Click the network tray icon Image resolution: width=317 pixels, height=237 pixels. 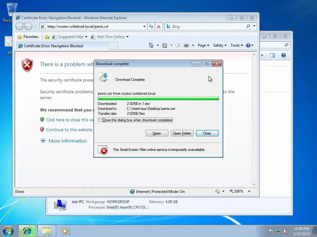pyautogui.click(x=278, y=231)
